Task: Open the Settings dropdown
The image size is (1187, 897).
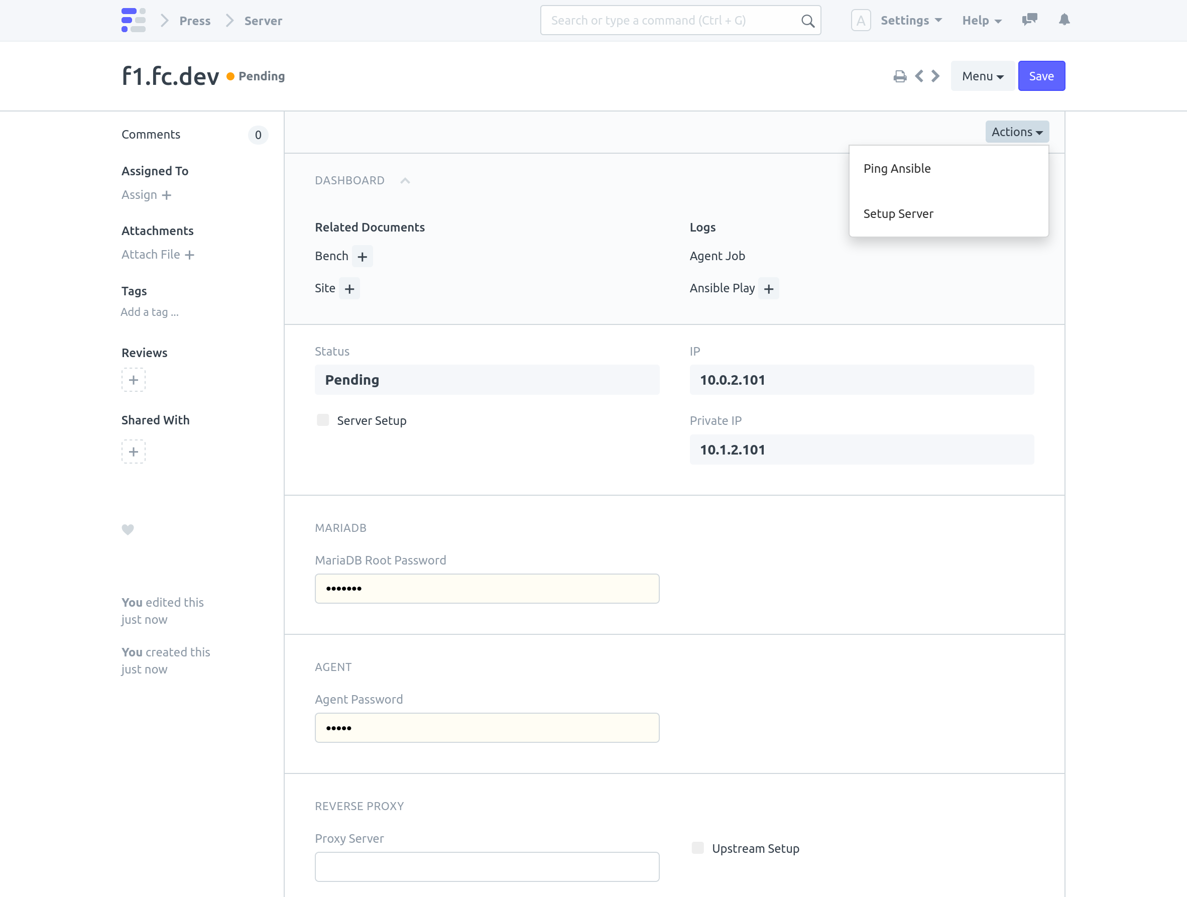Action: [x=911, y=21]
